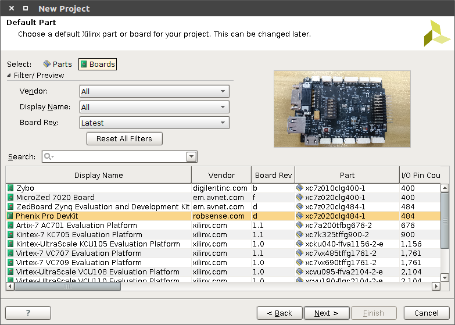The width and height of the screenshot is (455, 325).
Task: Select the MicroZed 7020 Board row
Action: tap(223, 198)
